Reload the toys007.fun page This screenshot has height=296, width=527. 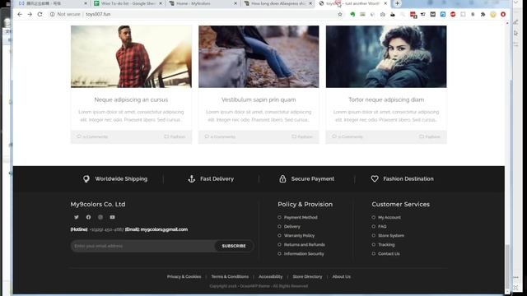(40, 15)
